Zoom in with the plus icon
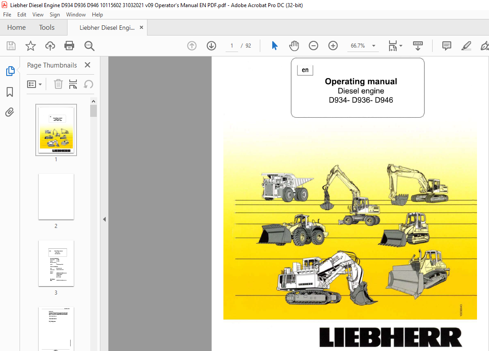 click(333, 46)
